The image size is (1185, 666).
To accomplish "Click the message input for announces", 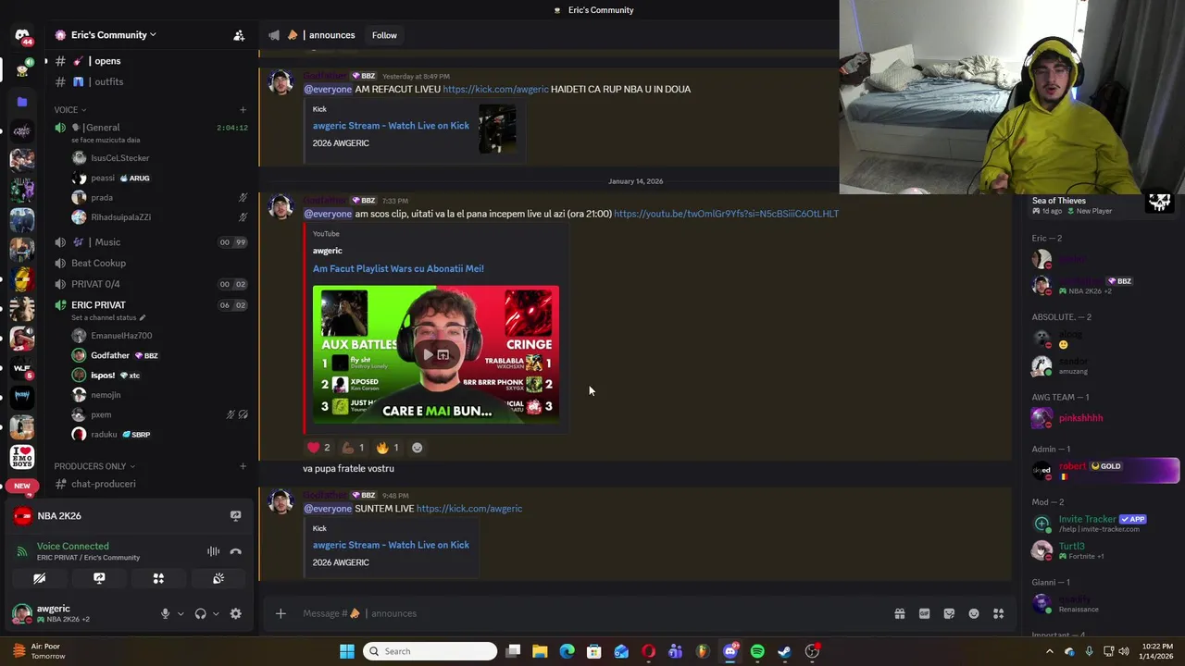I will (x=592, y=613).
